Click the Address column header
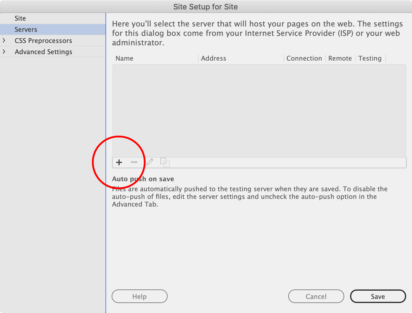 pos(214,58)
